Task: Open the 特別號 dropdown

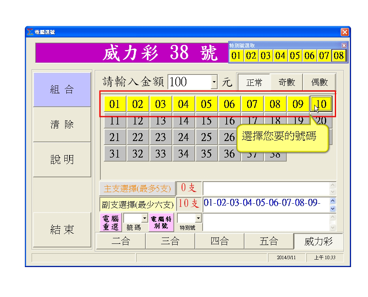Action: [x=198, y=218]
